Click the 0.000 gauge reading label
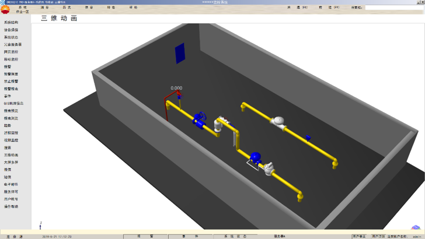425x239 pixels. click(176, 89)
